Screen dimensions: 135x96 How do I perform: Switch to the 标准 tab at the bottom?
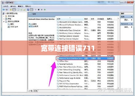click(x=36, y=91)
